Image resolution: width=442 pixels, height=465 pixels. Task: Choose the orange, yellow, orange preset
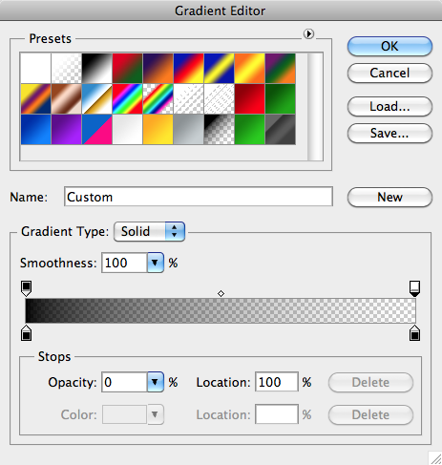click(249, 68)
